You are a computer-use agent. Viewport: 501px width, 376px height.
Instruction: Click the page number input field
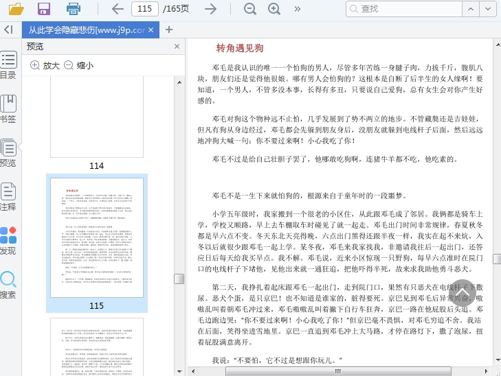(144, 9)
